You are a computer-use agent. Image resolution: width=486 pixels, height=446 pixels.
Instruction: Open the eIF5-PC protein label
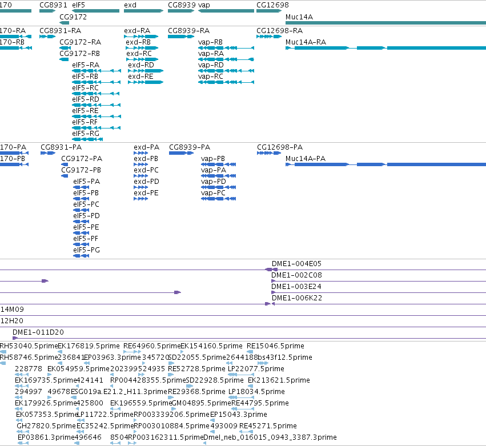tap(86, 204)
